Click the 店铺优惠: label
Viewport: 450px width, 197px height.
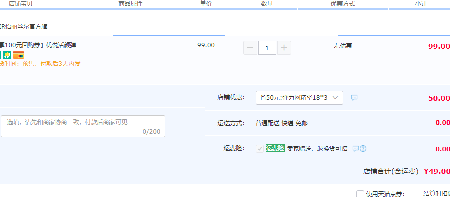(231, 97)
